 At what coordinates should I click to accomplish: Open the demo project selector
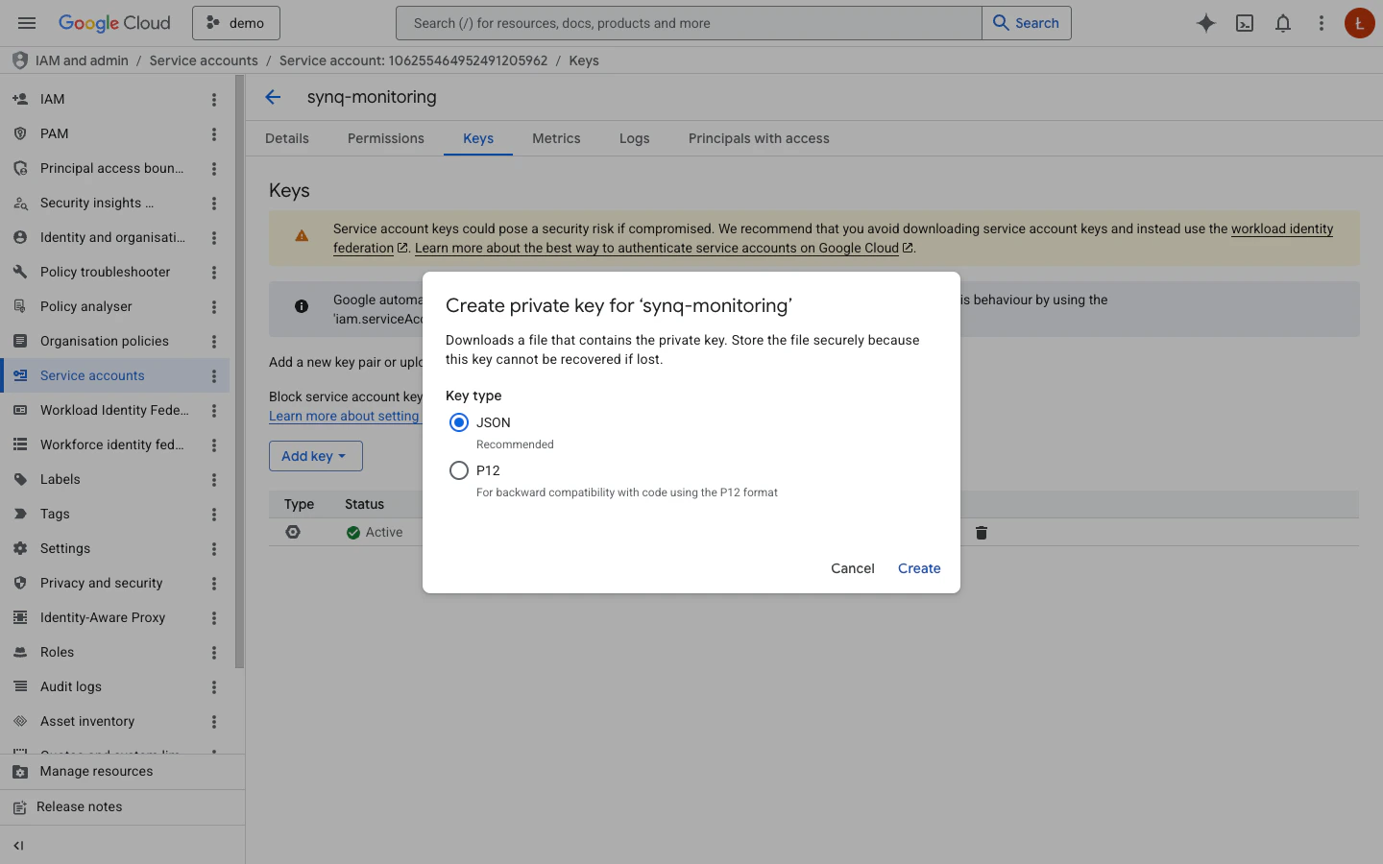tap(236, 23)
